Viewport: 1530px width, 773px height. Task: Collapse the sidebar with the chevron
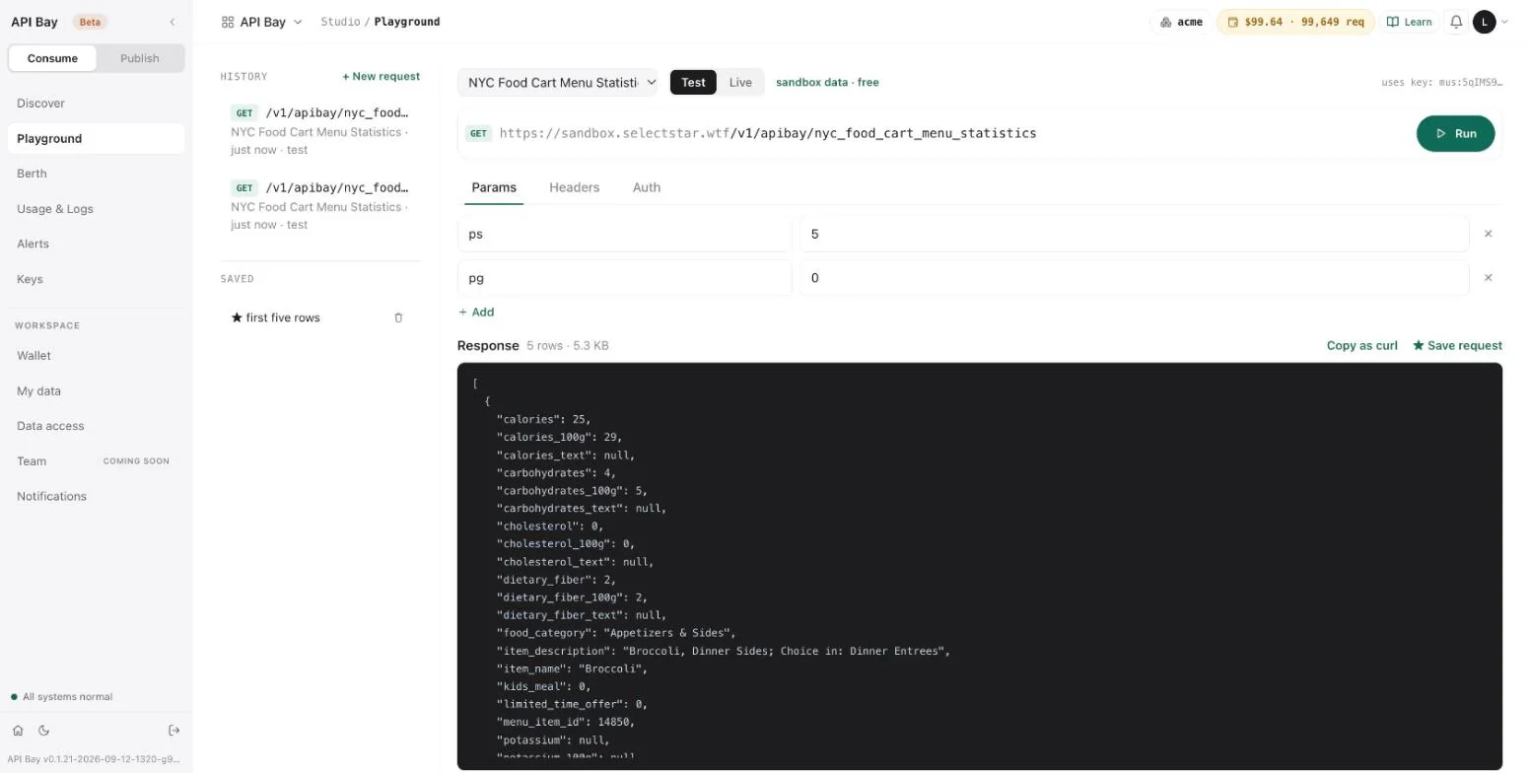coord(173,22)
